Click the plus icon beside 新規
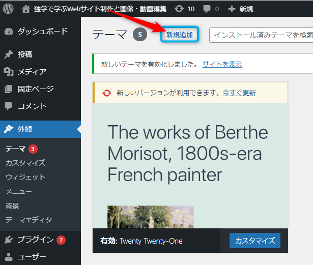The width and height of the screenshot is (313, 265). 232,9
